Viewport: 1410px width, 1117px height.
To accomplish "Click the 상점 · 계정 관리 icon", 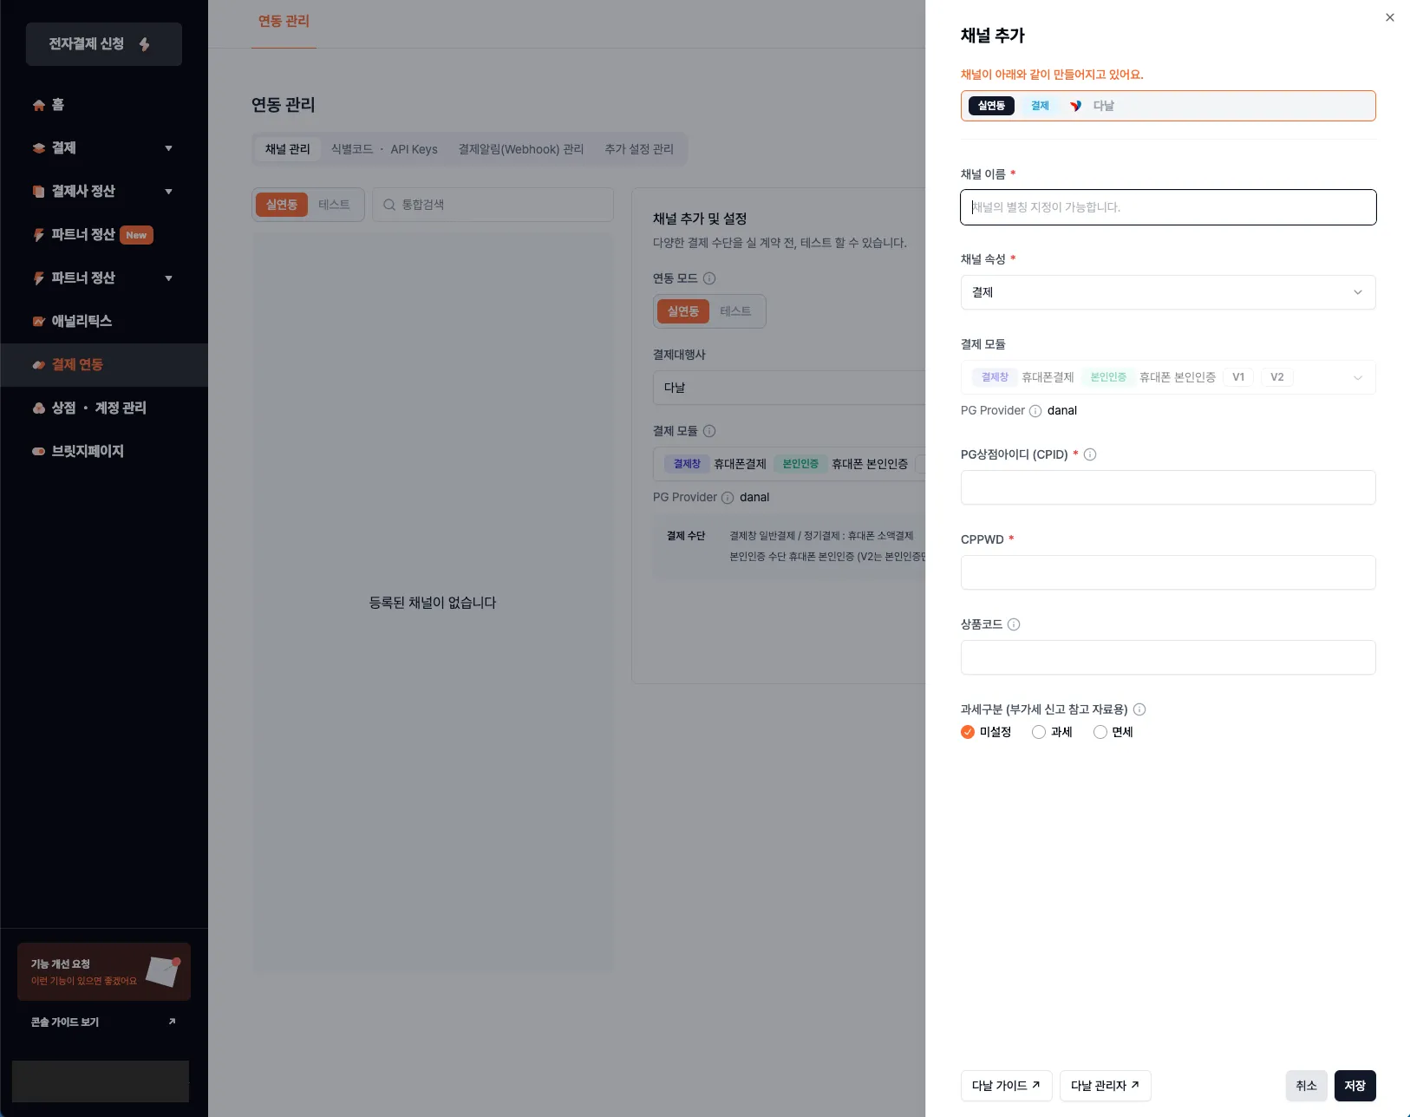I will click(x=39, y=408).
